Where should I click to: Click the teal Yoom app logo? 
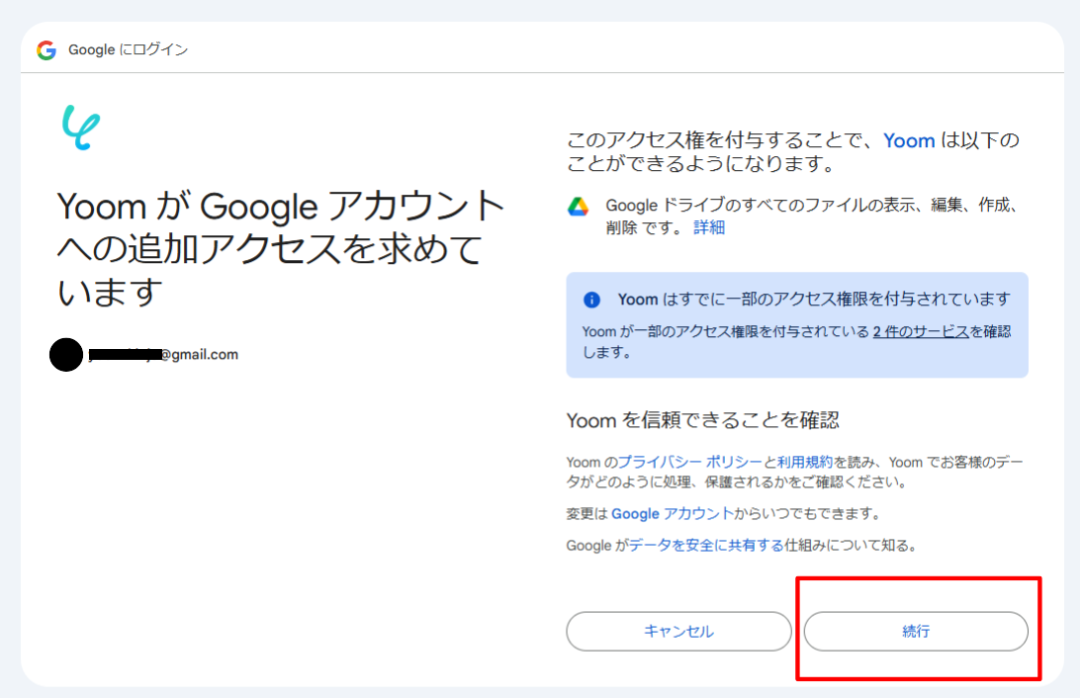pos(80,127)
